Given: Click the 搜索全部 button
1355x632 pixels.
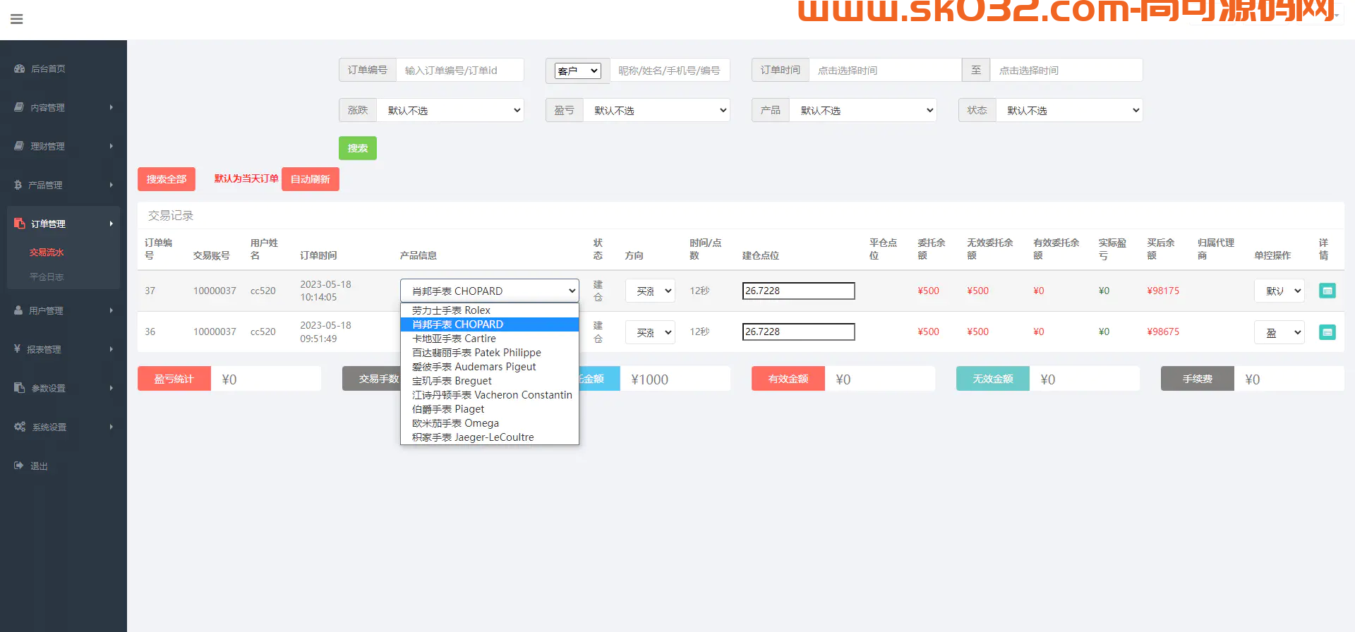Looking at the screenshot, I should (x=167, y=179).
